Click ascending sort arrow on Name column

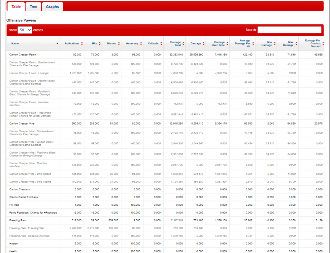pos(57,44)
